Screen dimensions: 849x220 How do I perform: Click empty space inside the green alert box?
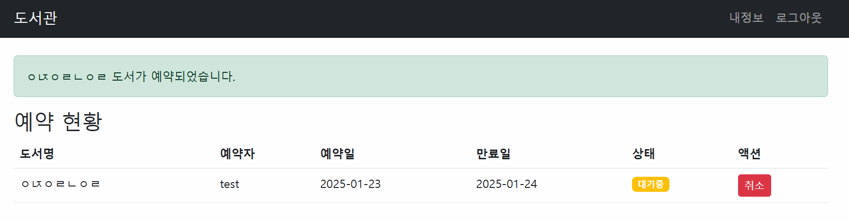click(x=535, y=76)
